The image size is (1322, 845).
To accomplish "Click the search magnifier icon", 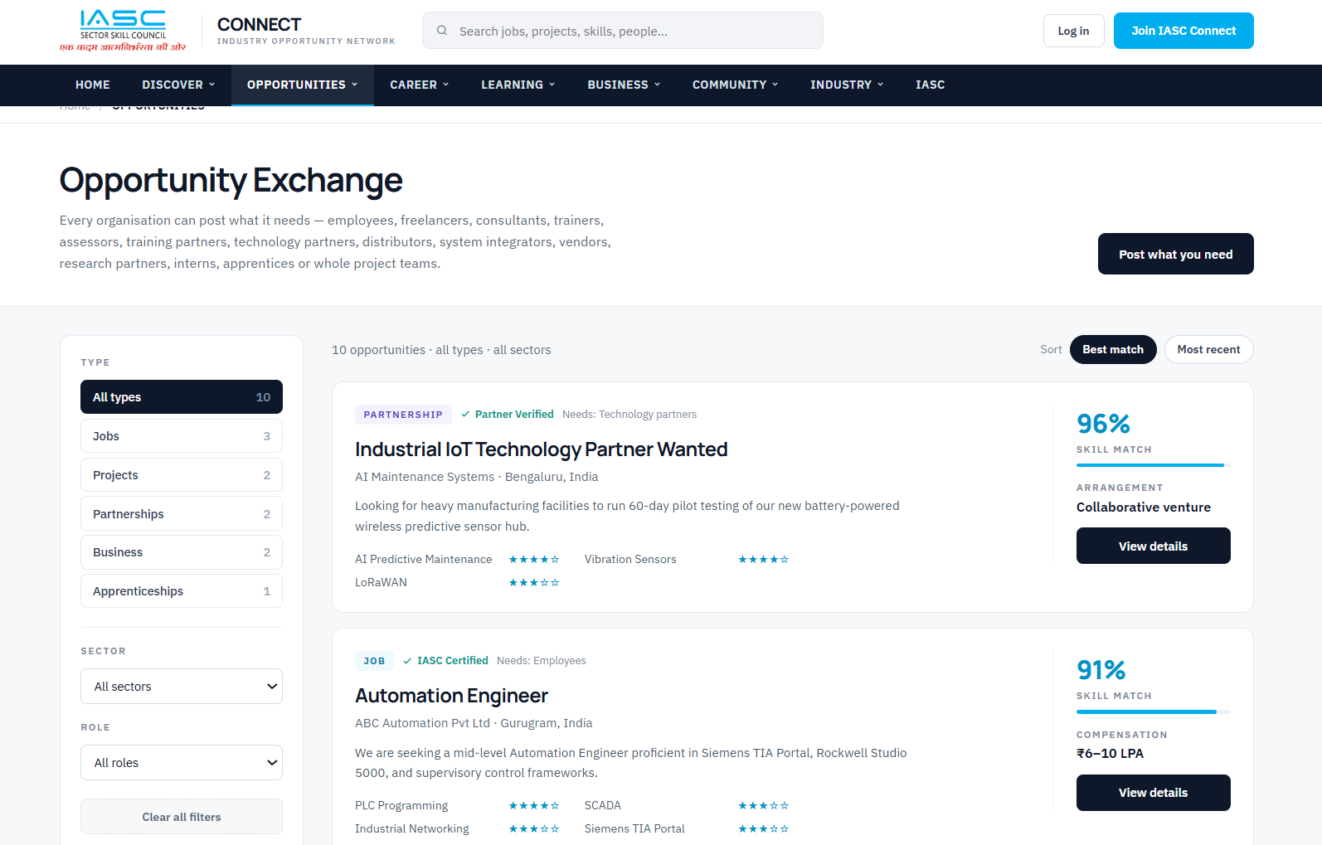I will 442,31.
